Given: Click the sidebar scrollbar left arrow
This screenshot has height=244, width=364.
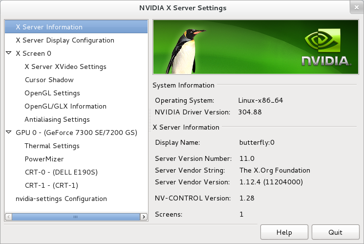Looking at the screenshot, I should click(8, 217).
